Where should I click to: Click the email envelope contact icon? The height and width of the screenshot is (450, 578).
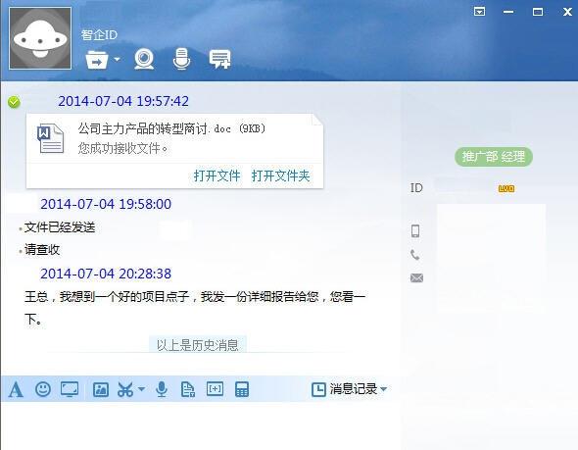click(416, 277)
